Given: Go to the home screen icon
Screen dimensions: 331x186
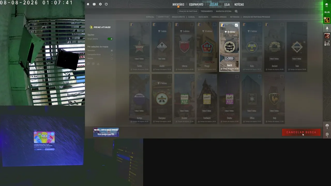Looking at the screenshot, I should [88, 4].
